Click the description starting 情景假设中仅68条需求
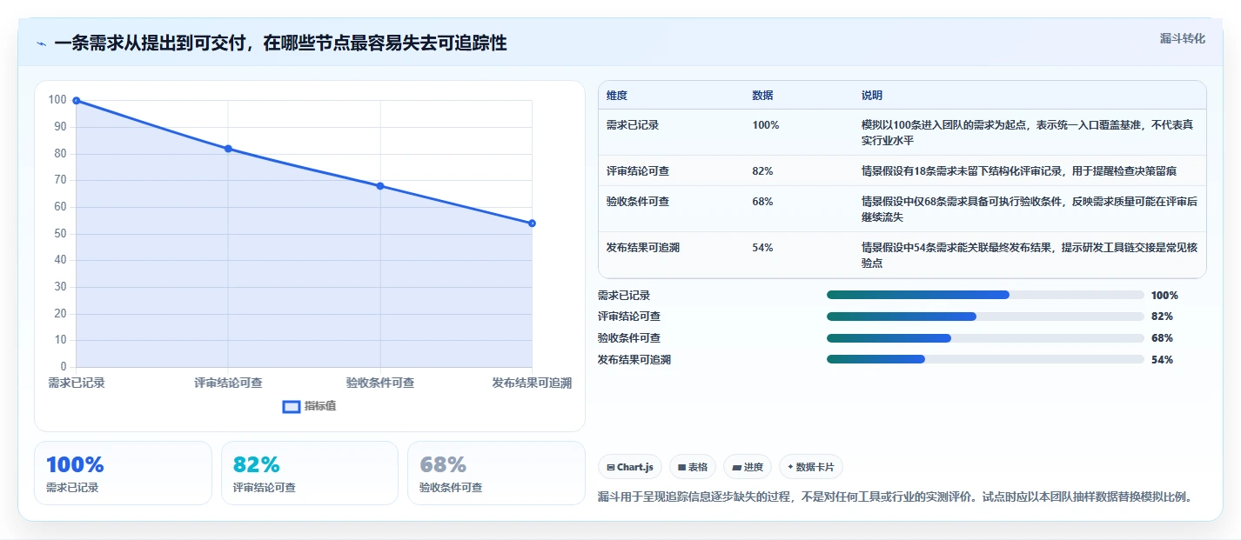This screenshot has height=540, width=1241. [1029, 209]
